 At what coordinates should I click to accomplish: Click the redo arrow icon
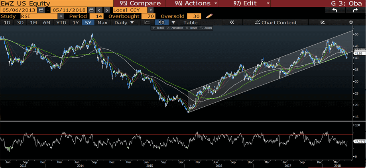click(x=354, y=10)
